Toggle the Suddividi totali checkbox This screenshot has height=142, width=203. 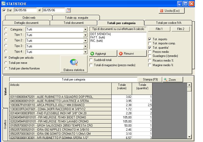click(91, 60)
